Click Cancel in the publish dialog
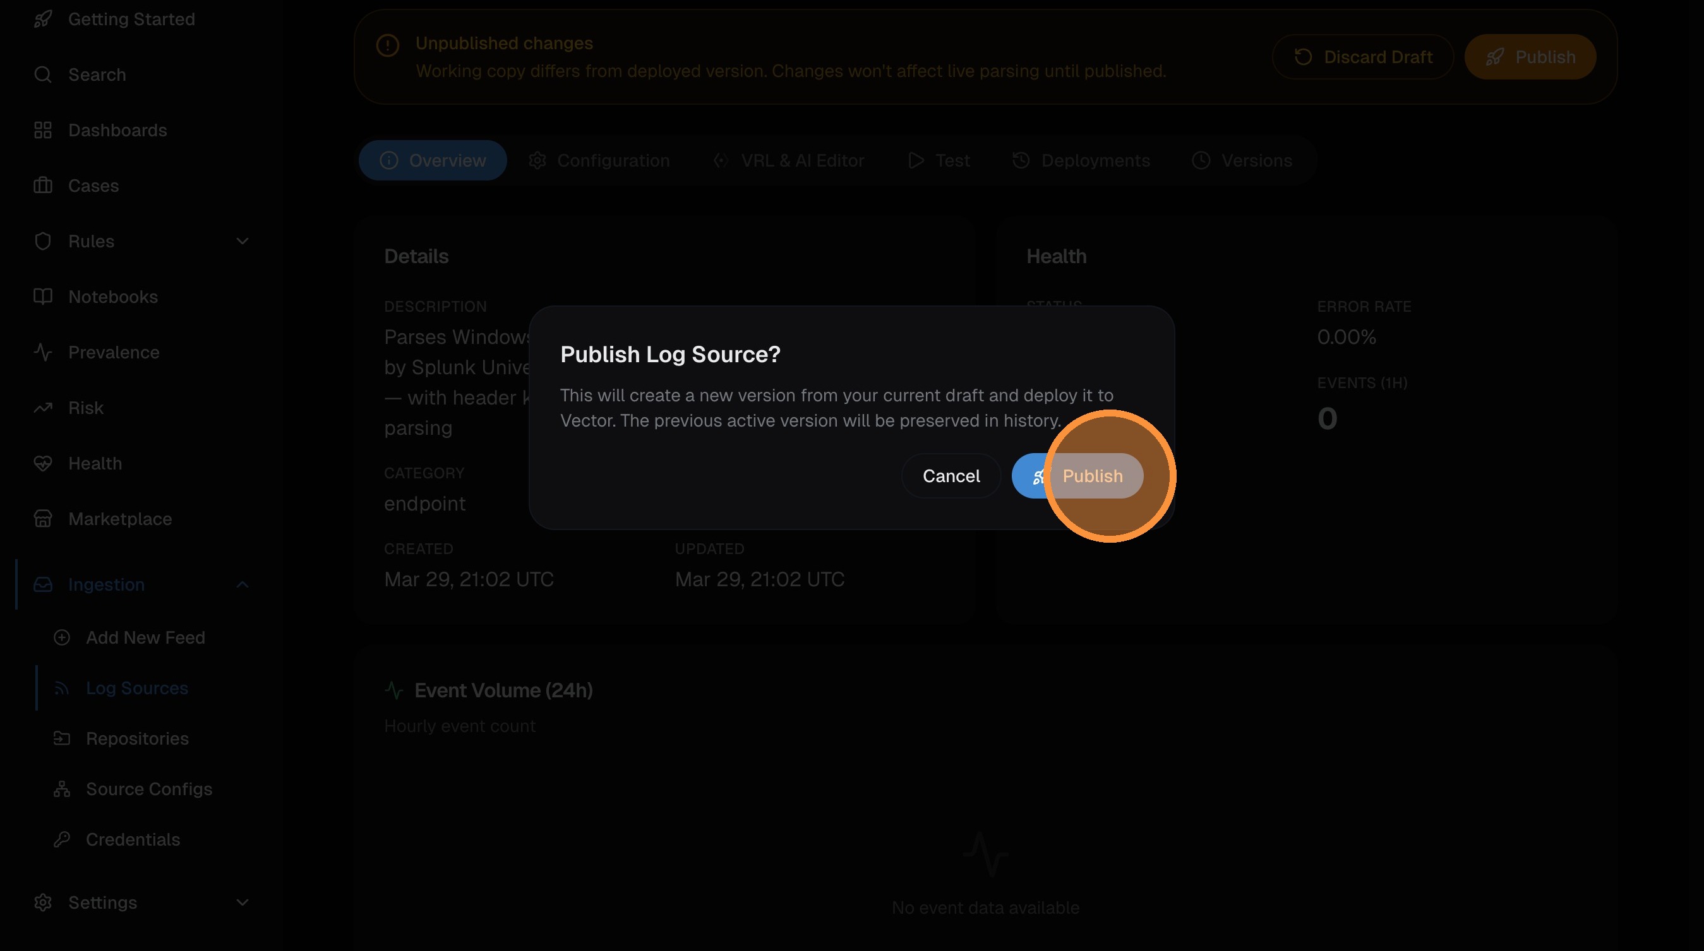This screenshot has height=951, width=1704. coord(951,476)
